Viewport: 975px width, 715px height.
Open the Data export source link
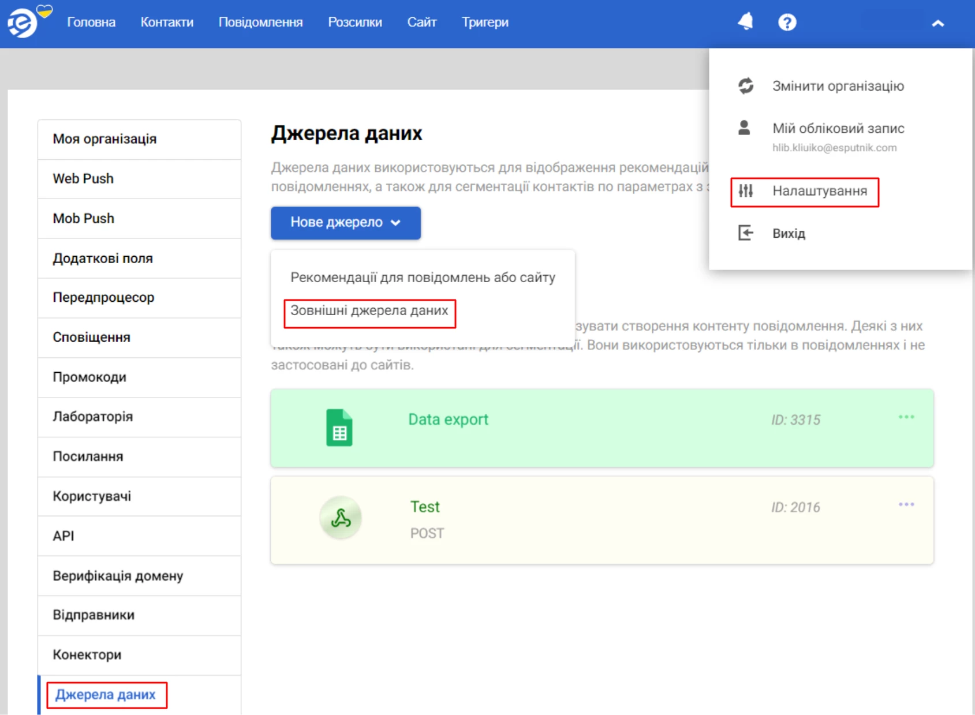[x=448, y=419]
